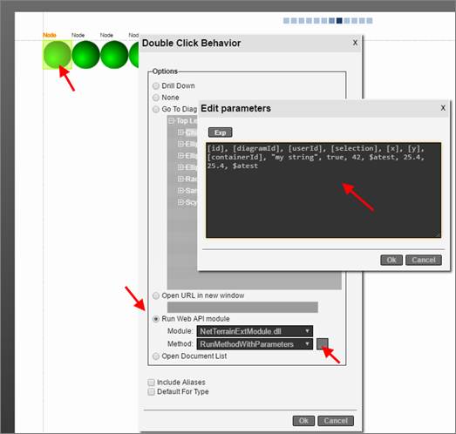The image size is (456, 434).
Task: Open the Method dropdown RunMethodWithParameters
Action: (255, 344)
